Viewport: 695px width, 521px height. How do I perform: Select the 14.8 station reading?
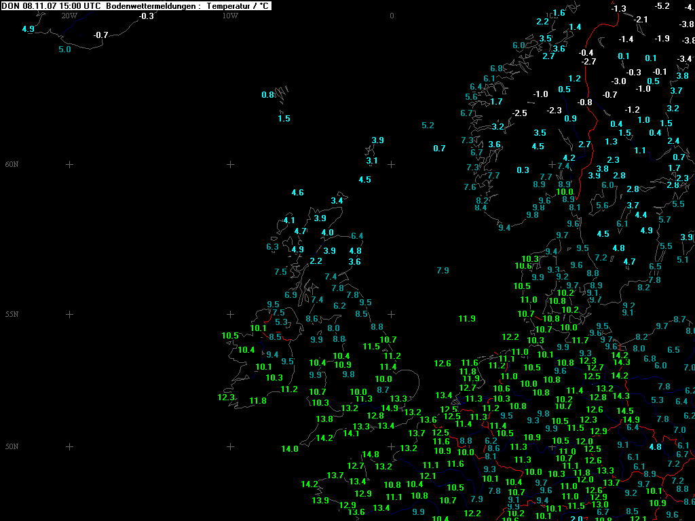click(x=370, y=455)
